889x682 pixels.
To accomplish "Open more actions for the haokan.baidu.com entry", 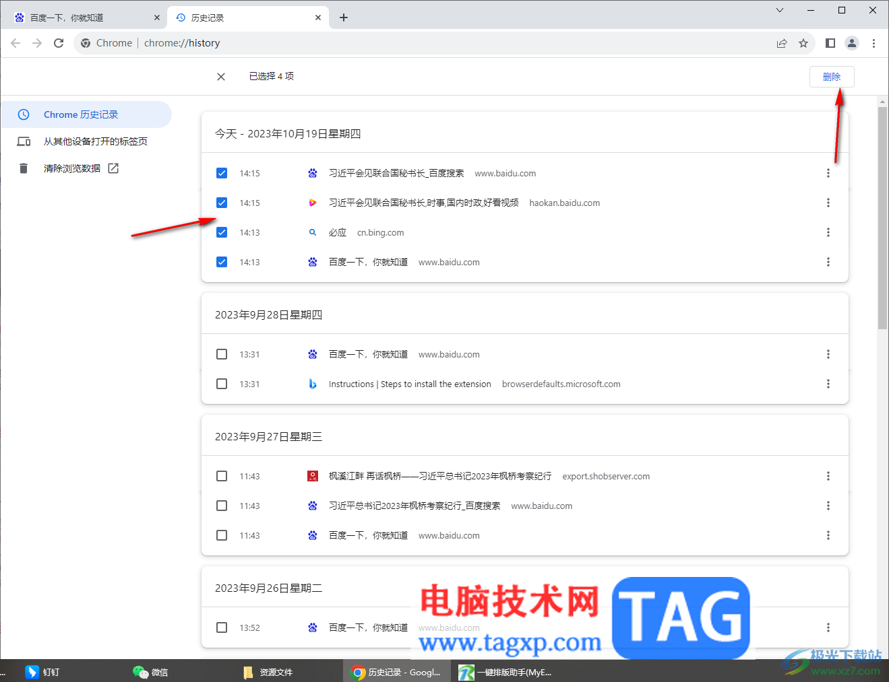I will (x=828, y=203).
